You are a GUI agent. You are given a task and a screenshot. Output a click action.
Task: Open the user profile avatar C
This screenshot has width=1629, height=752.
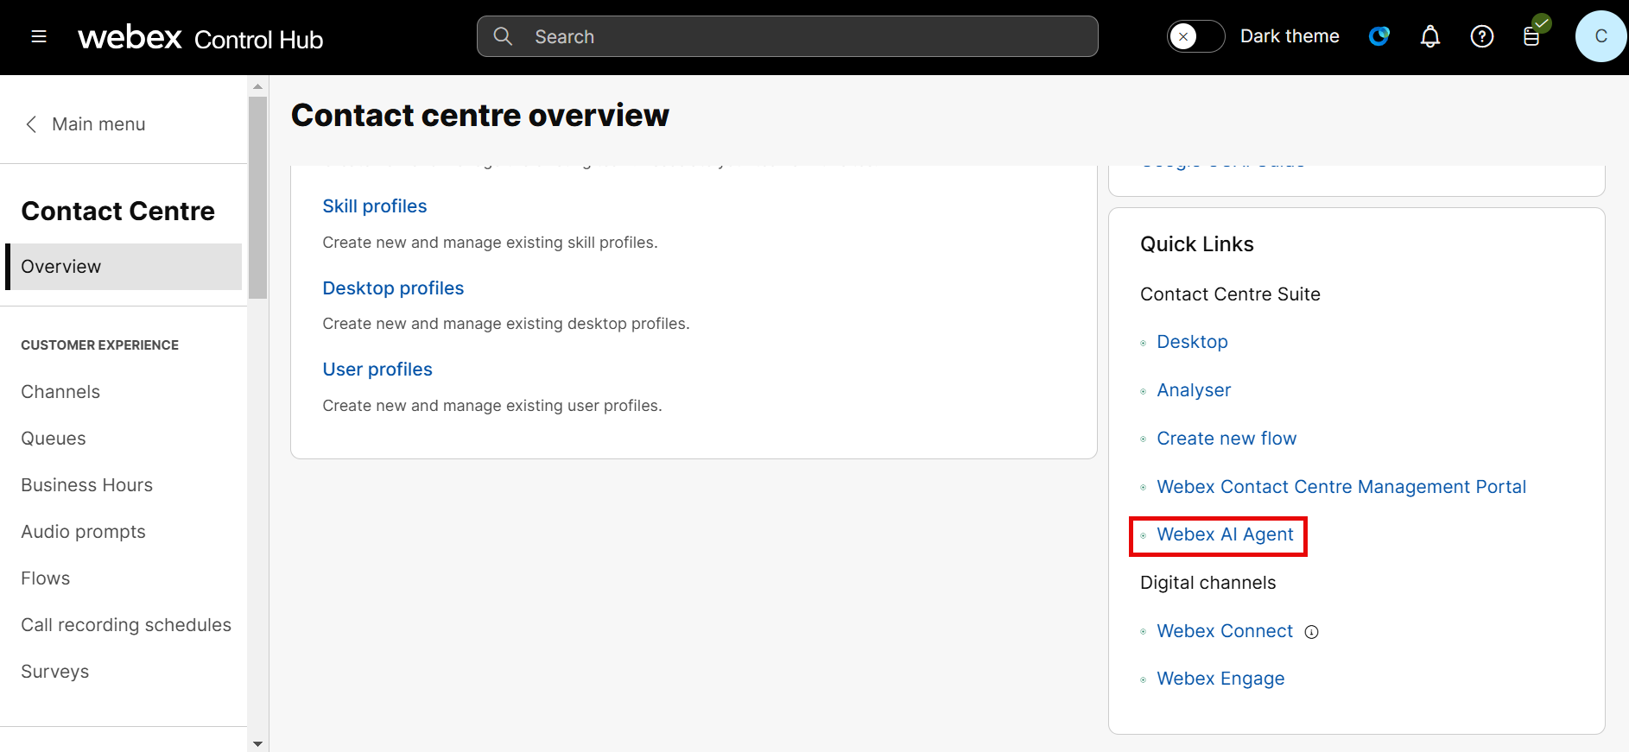point(1600,36)
